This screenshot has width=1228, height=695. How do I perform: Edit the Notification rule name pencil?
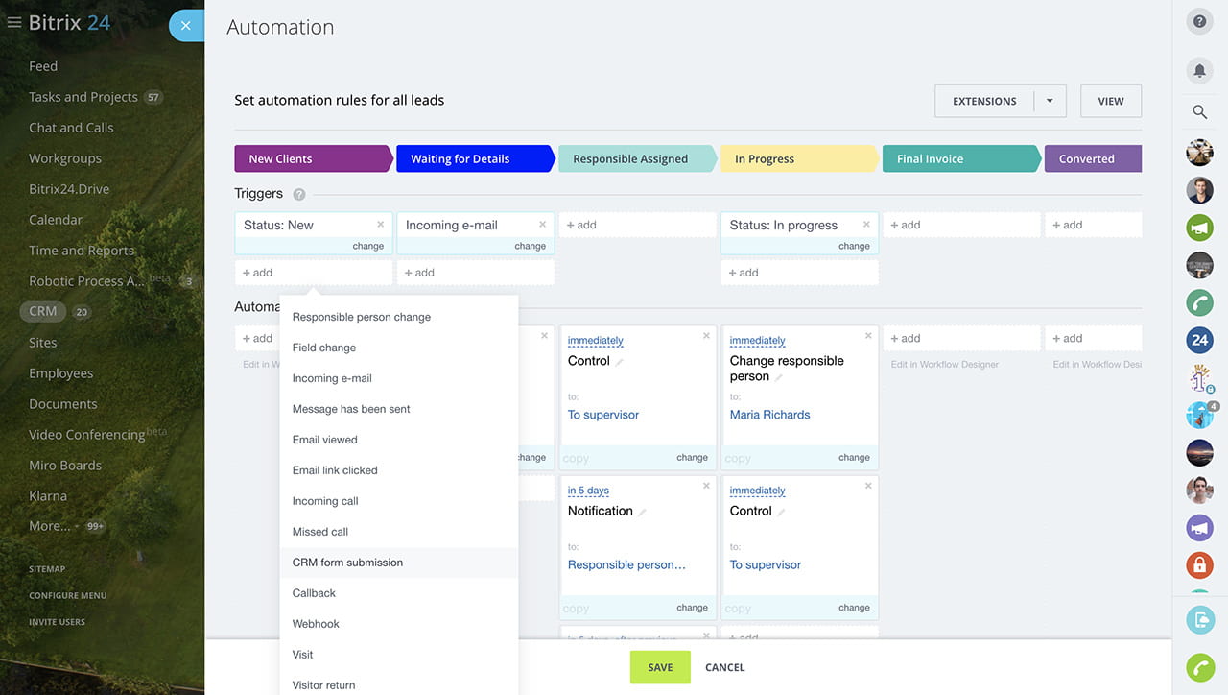642,513
